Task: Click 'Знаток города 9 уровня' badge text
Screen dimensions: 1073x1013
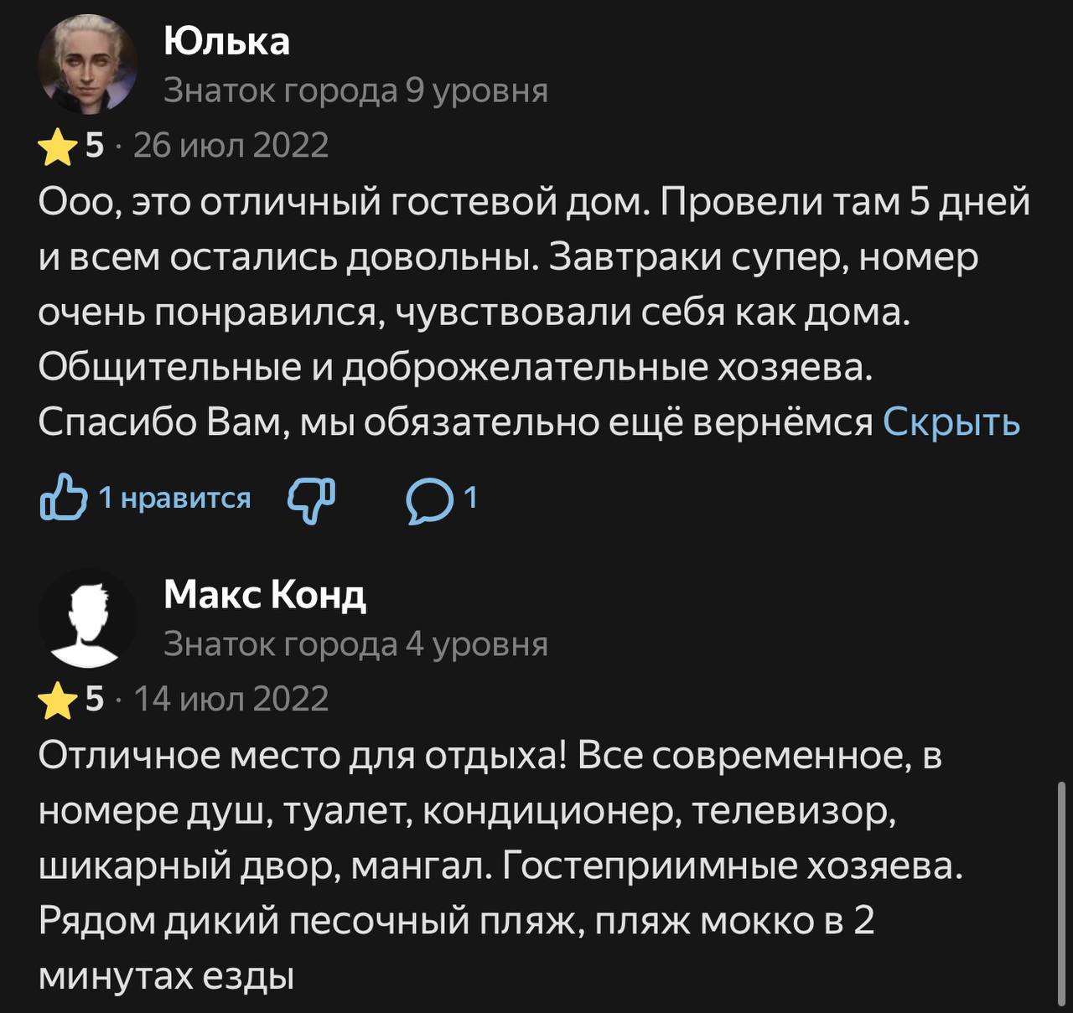Action: tap(356, 90)
